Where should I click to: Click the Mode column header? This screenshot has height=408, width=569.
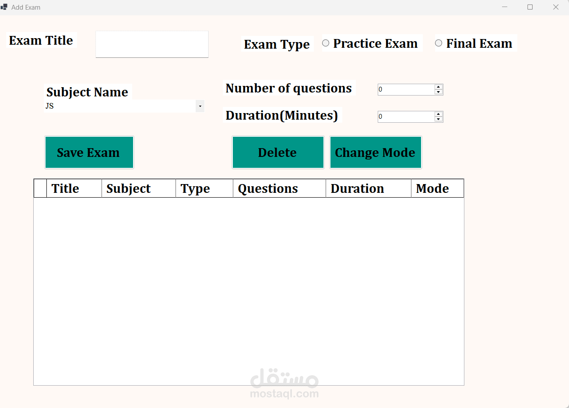click(x=437, y=188)
